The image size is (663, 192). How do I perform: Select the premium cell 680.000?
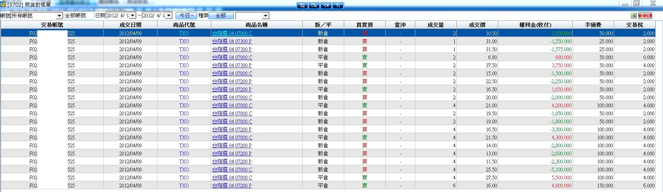point(535,57)
